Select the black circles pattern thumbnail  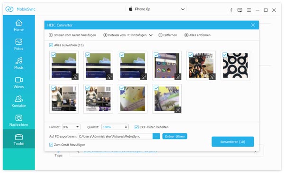click(235, 66)
